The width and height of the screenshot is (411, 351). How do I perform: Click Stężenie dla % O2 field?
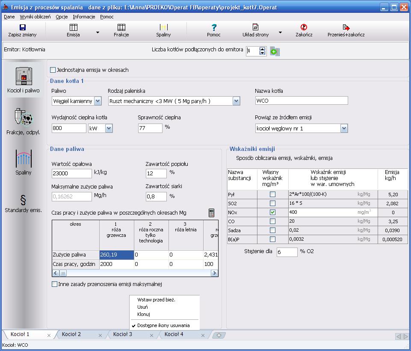point(287,252)
